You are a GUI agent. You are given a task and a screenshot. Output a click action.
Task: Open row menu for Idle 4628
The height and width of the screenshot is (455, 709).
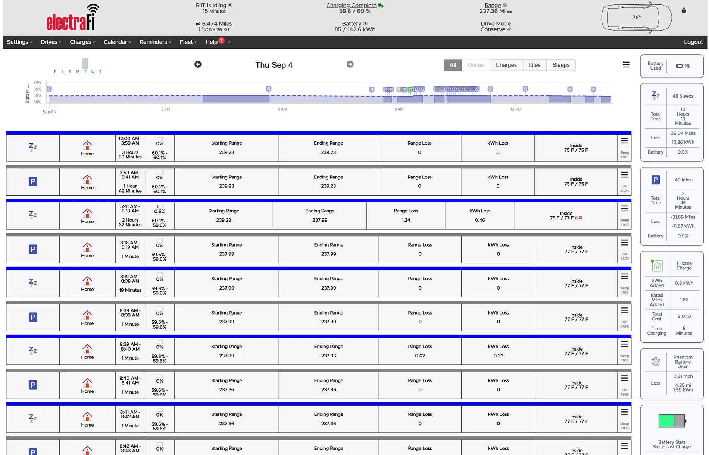click(624, 310)
